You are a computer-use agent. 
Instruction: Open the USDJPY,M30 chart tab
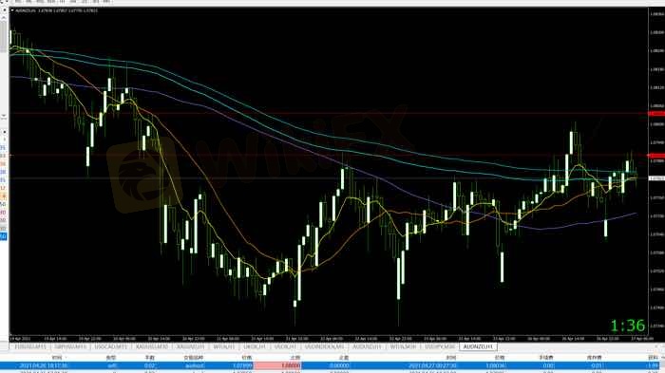[440, 346]
